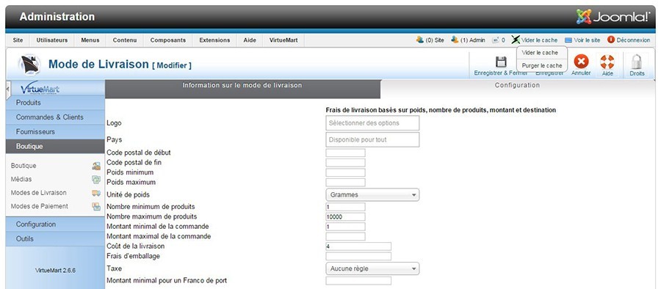
Task: Open the Extensions menu
Action: point(214,40)
